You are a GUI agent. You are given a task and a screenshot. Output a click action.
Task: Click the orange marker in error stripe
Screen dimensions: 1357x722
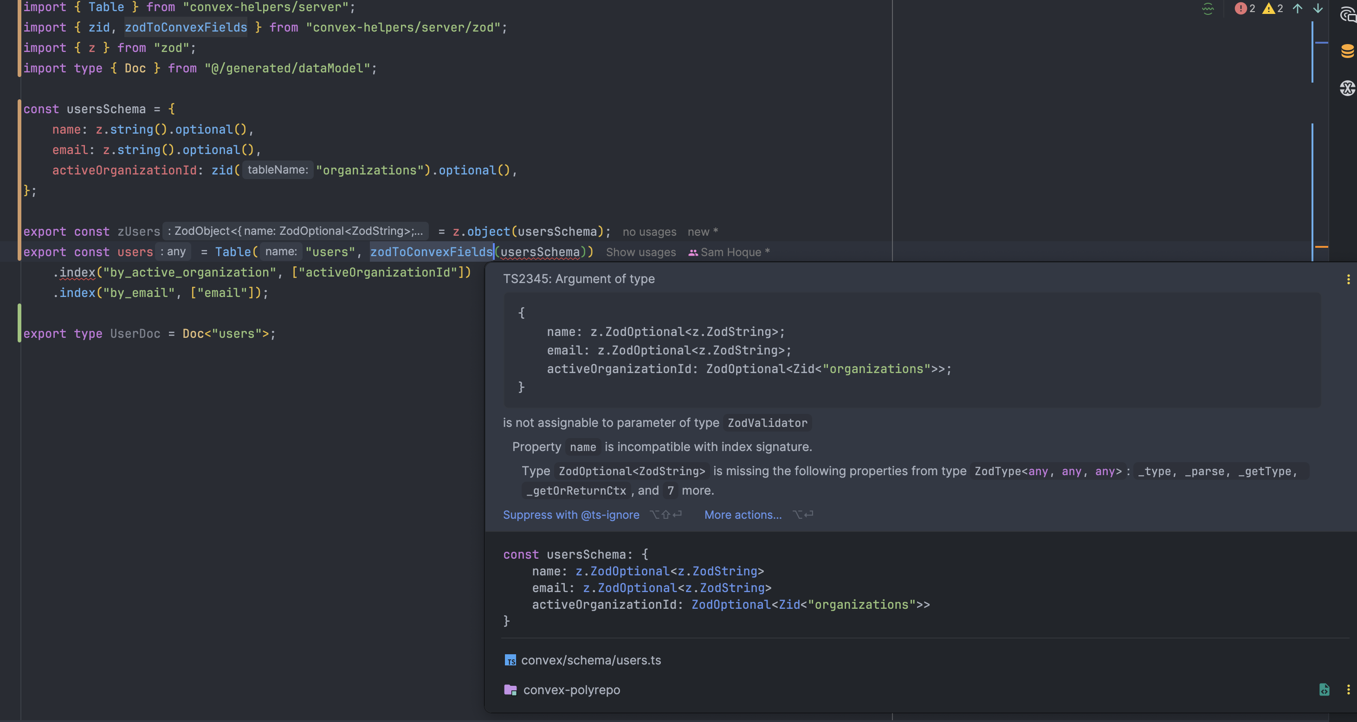pyautogui.click(x=1321, y=246)
